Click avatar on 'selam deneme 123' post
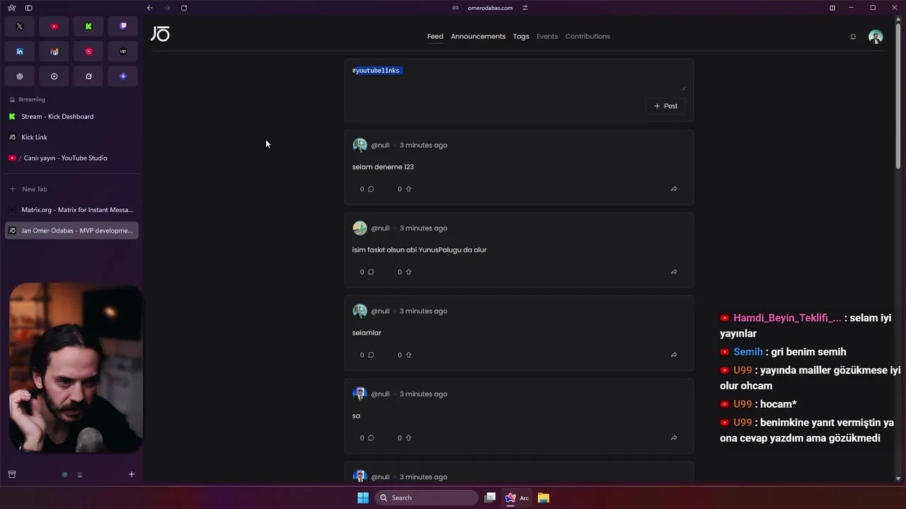This screenshot has height=509, width=906. pos(360,145)
